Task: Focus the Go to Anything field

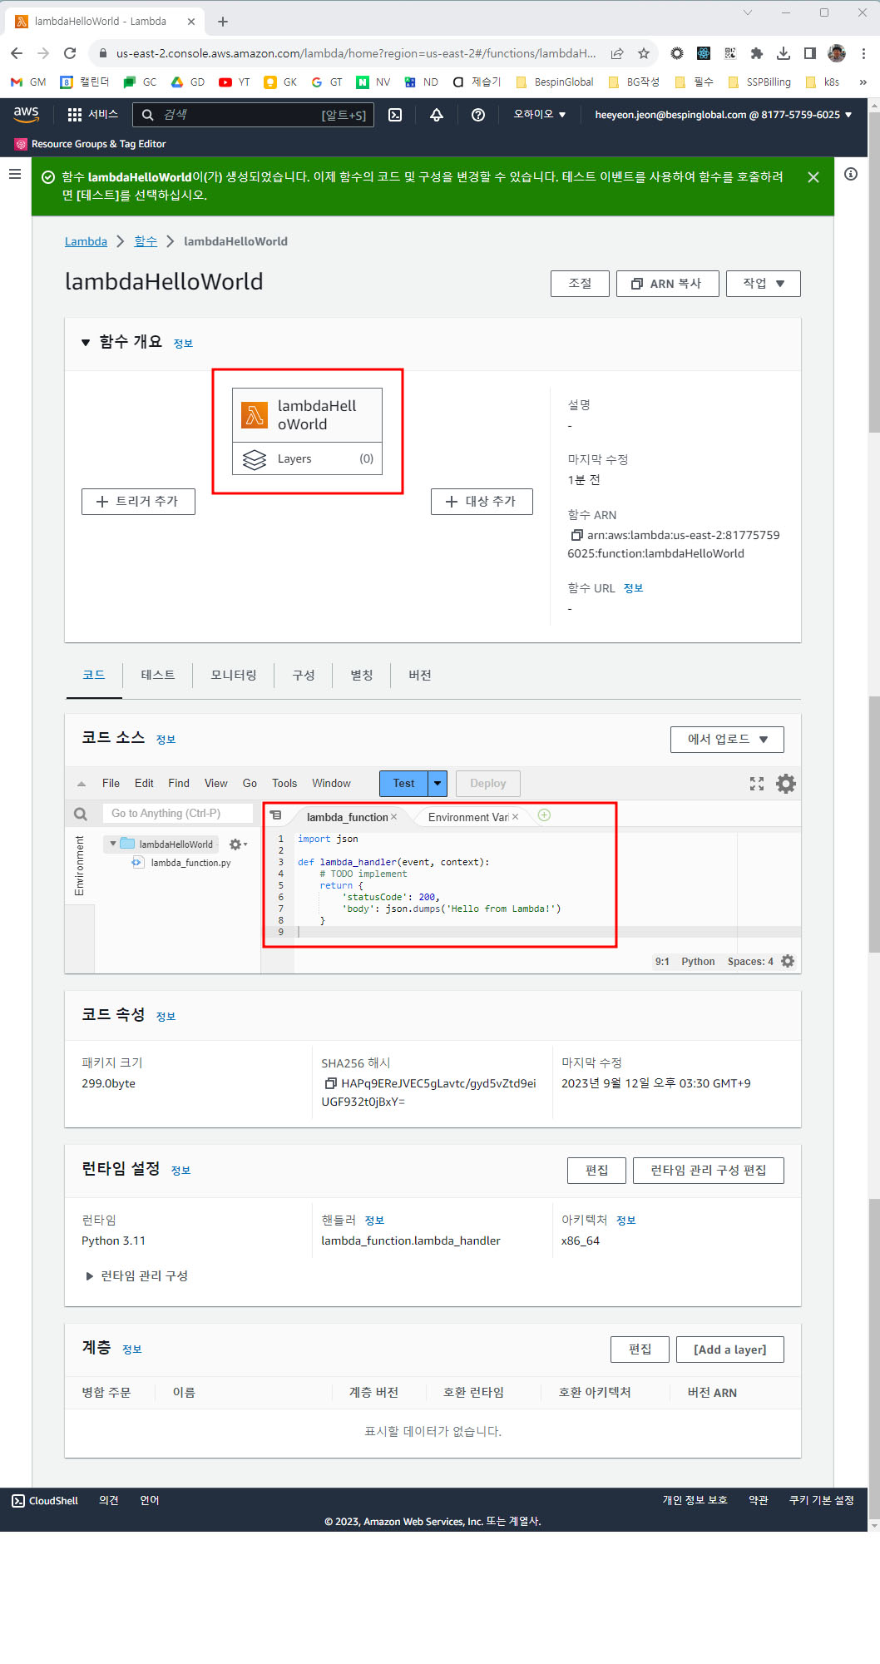Action: 178,814
